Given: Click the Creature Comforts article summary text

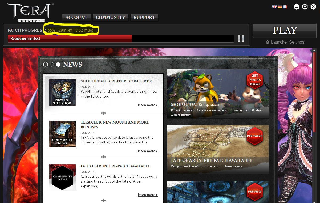Looking at the screenshot, I should 119,94.
